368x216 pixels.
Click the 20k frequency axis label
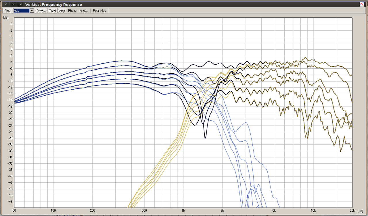click(352, 211)
